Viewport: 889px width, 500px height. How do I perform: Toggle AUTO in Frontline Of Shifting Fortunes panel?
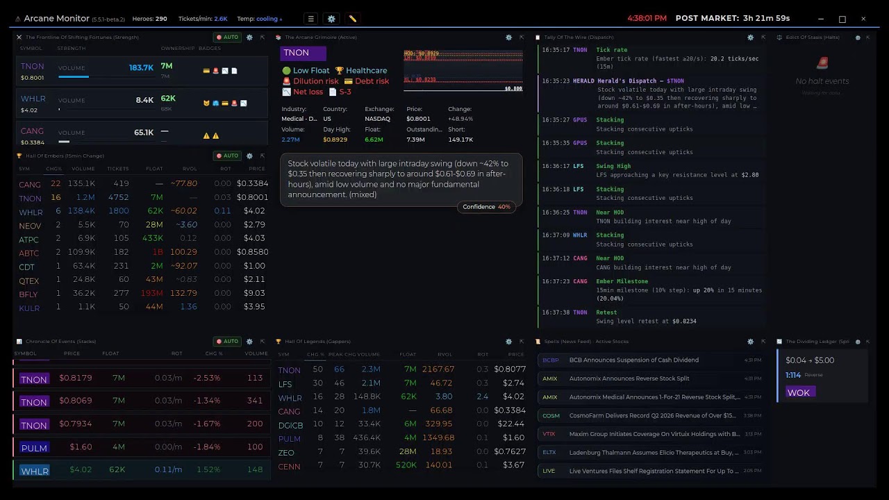tap(227, 37)
